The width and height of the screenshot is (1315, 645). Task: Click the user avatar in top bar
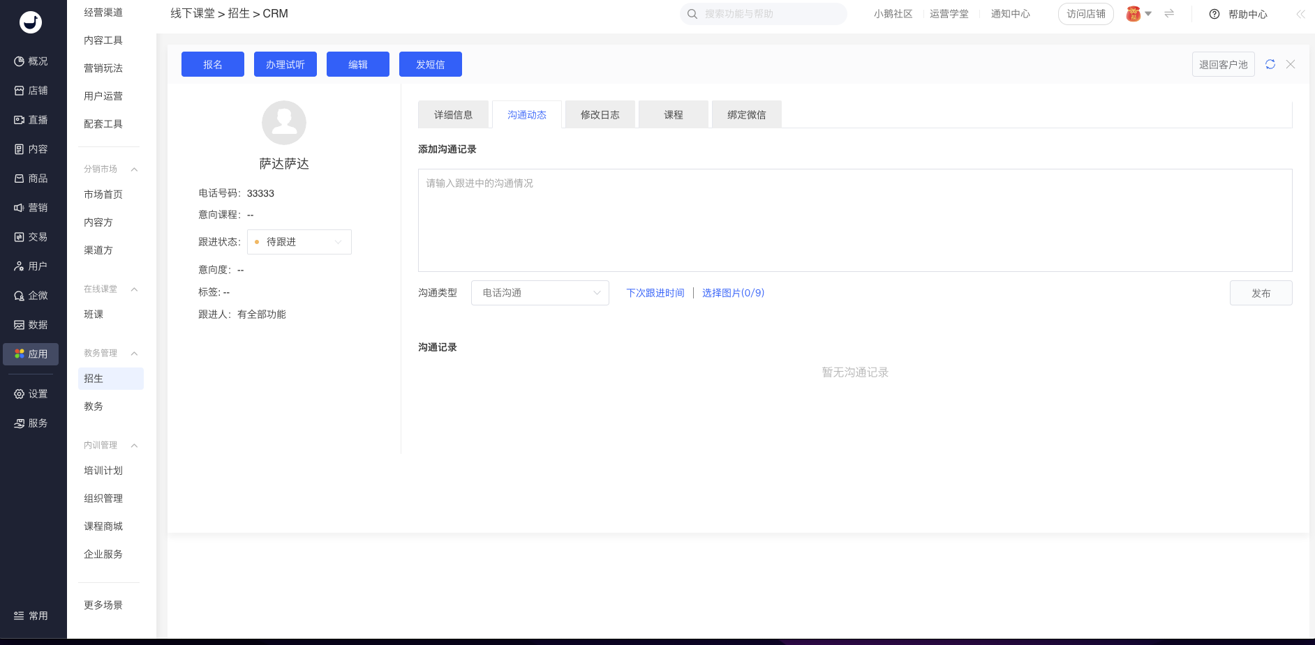[x=1134, y=14]
